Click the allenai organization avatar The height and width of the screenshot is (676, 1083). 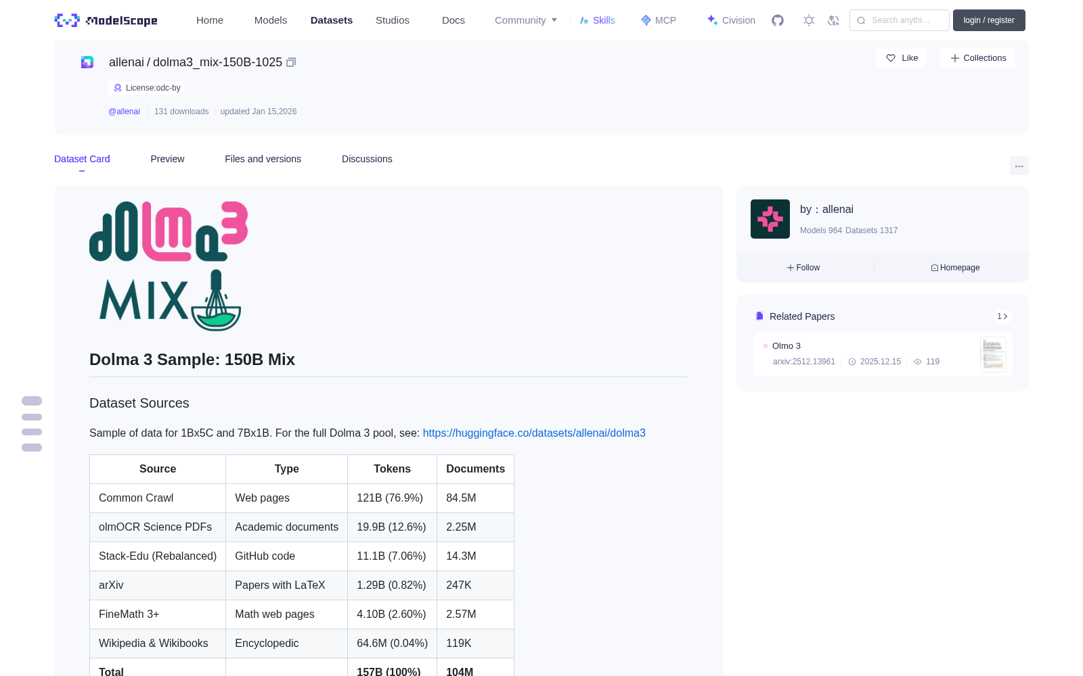770,219
